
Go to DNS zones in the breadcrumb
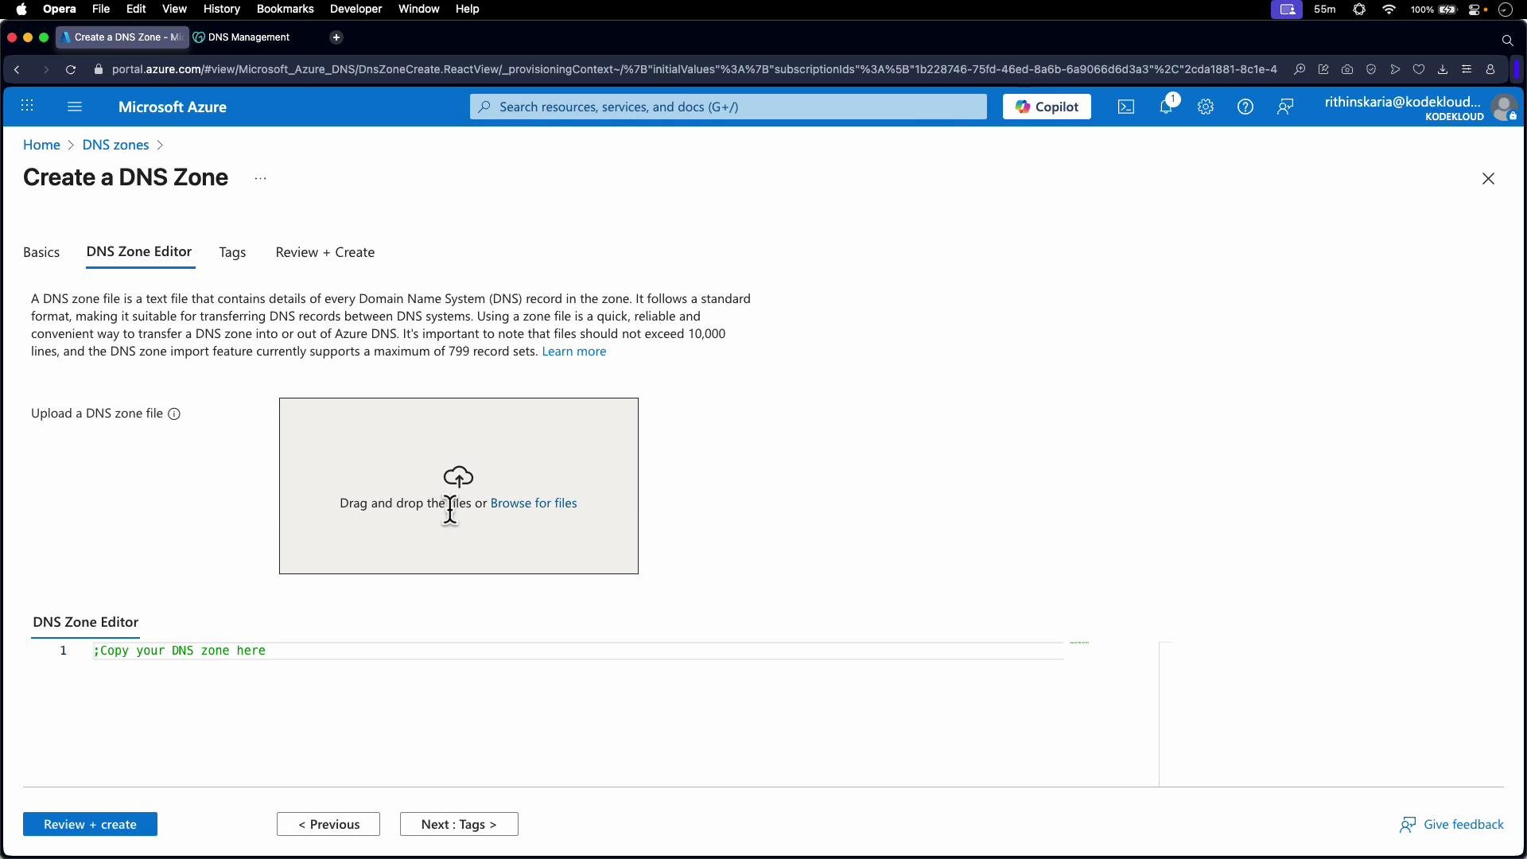(115, 145)
